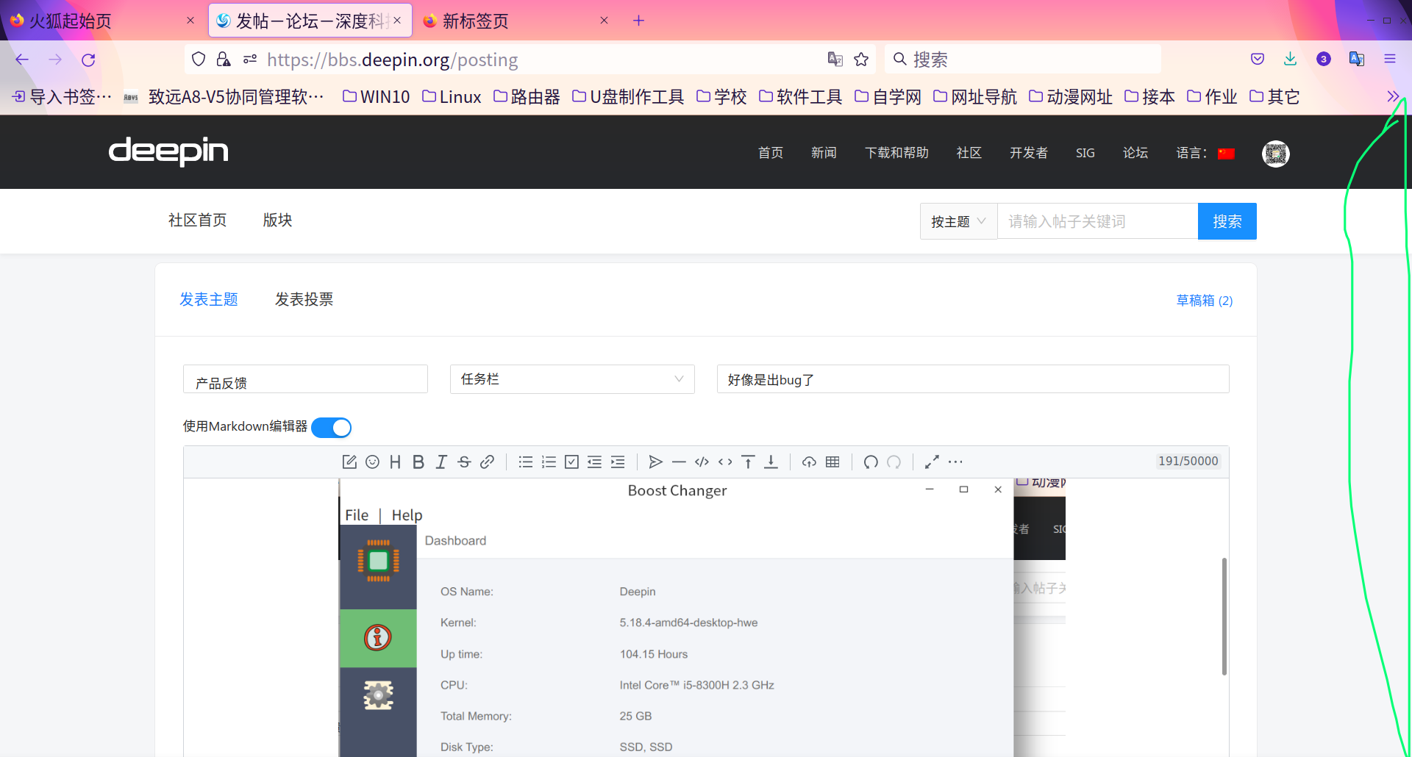
Task: Open the 论坛 menu in the navigation bar
Action: (1135, 153)
